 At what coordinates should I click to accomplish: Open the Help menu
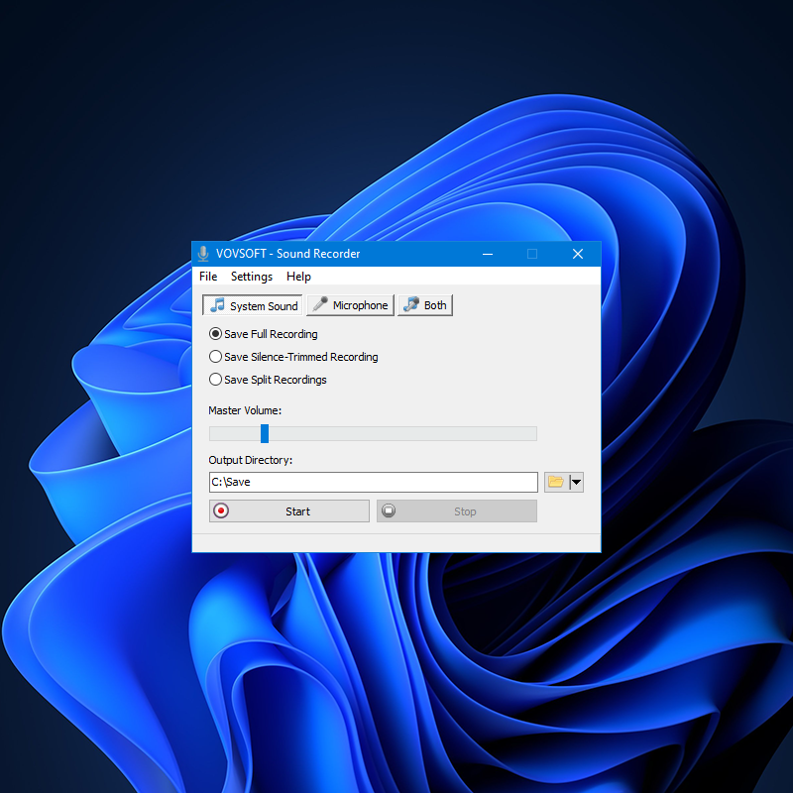(298, 277)
